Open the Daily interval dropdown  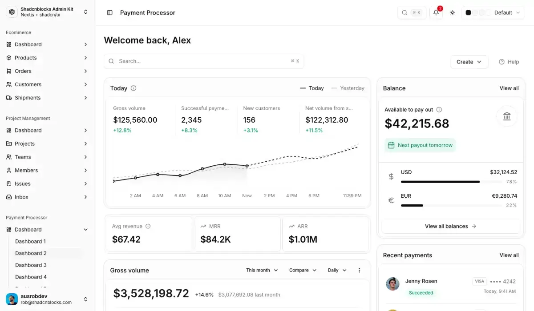tap(337, 270)
